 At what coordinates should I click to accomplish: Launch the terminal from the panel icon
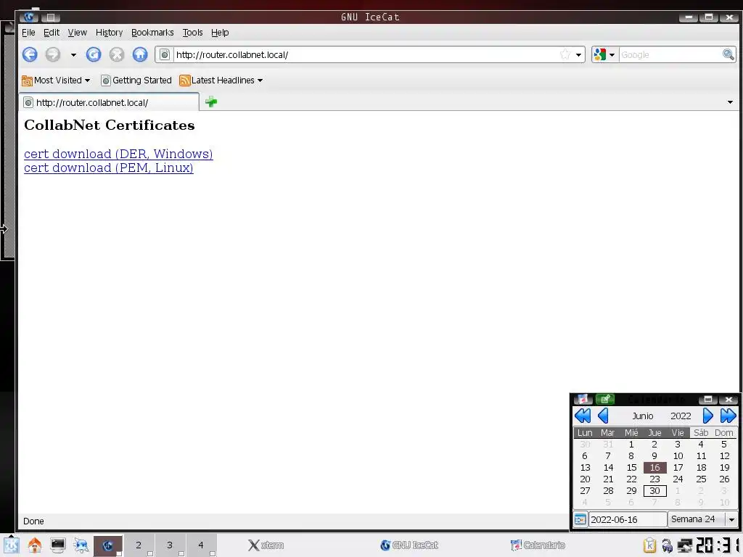(58, 545)
